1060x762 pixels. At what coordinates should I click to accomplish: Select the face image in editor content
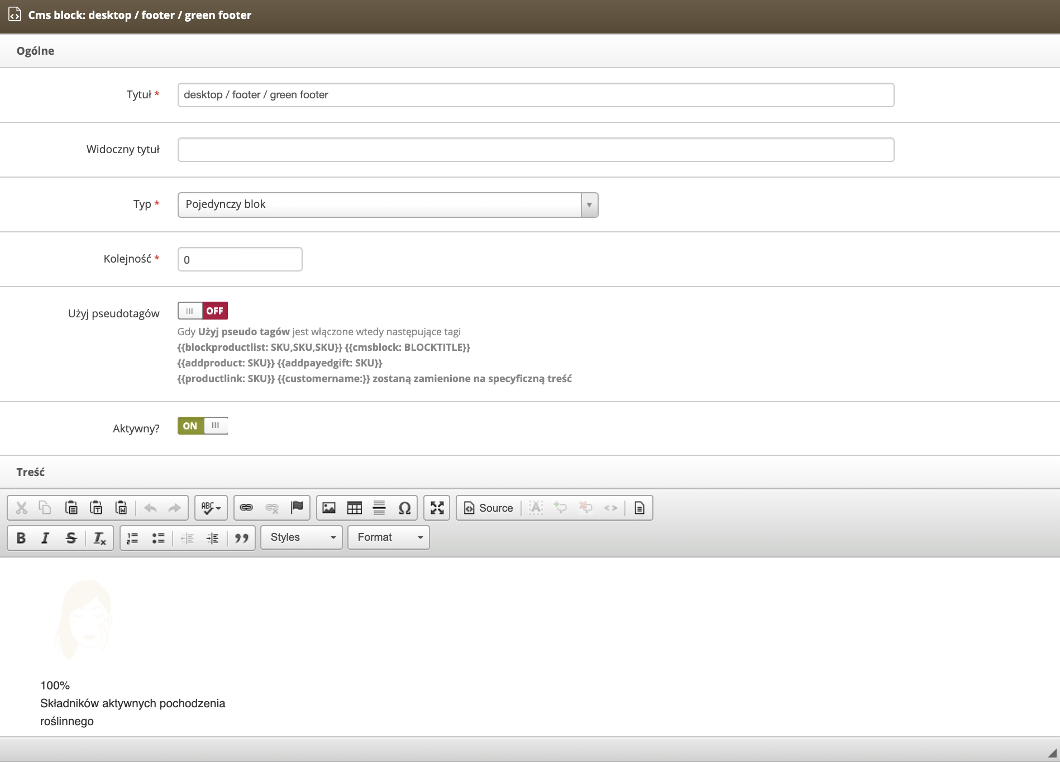(x=85, y=620)
